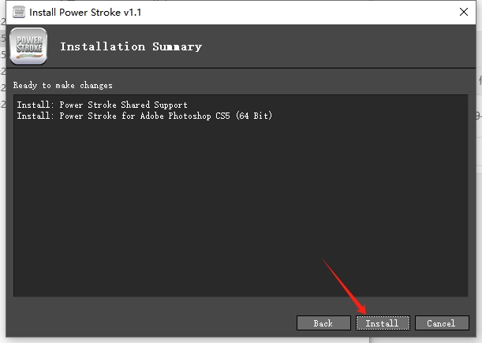
Task: Click the 'Ready to make changes' label
Action: (62, 85)
